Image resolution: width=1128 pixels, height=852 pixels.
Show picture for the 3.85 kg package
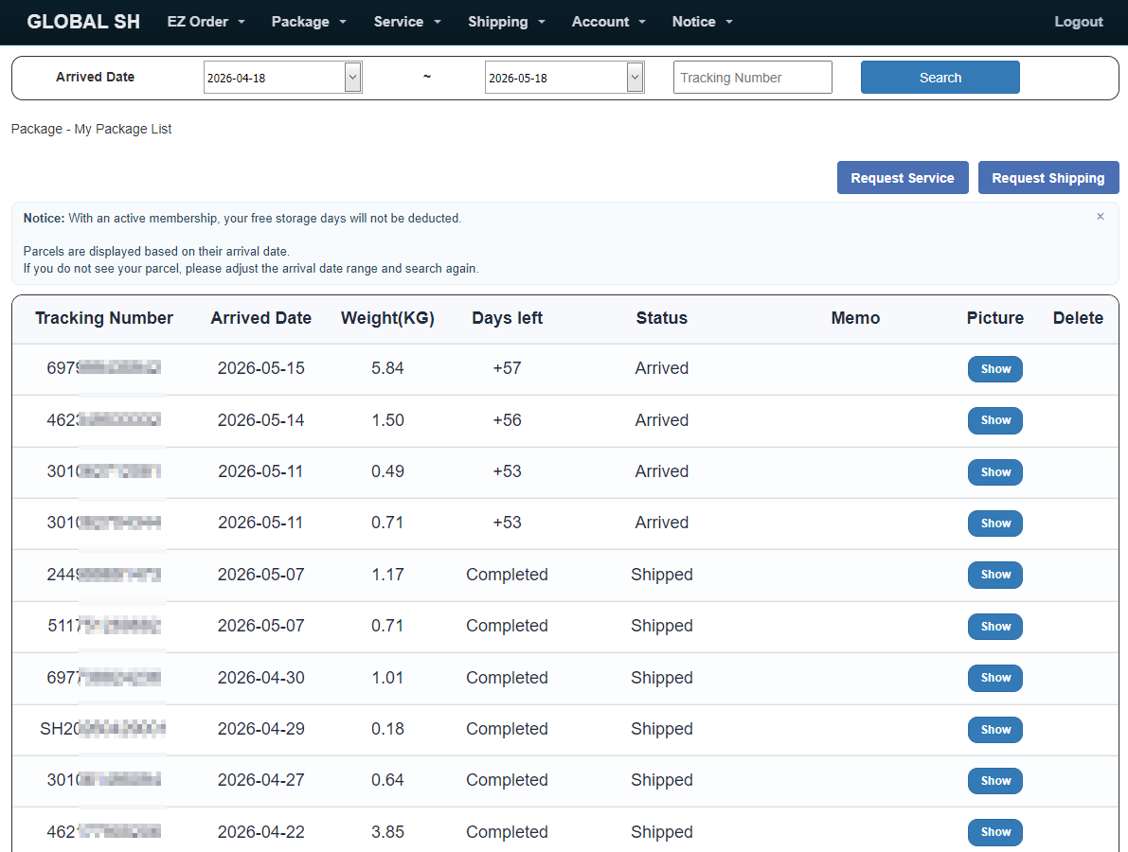click(x=994, y=832)
